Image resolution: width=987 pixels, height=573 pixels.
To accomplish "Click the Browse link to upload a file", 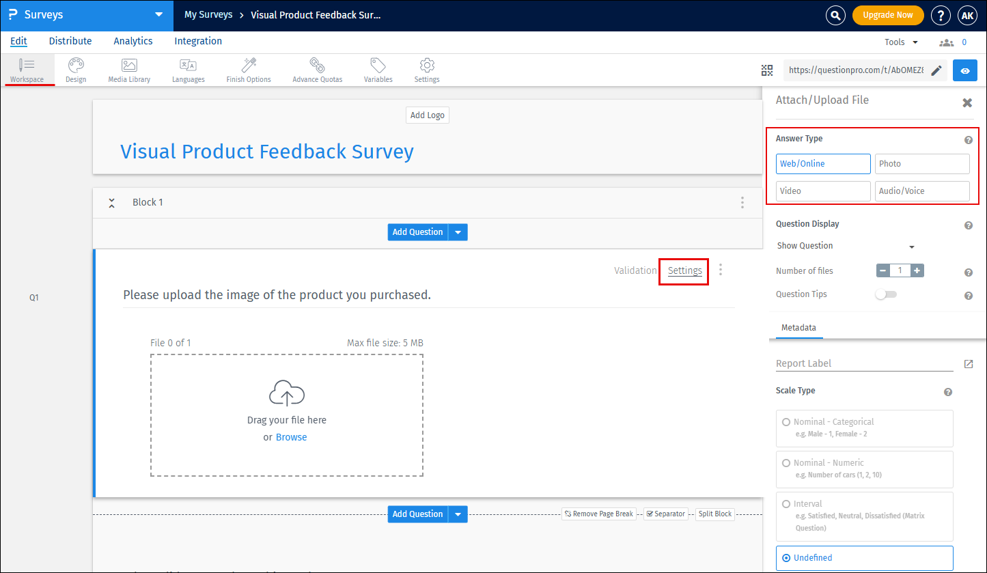I will coord(291,436).
